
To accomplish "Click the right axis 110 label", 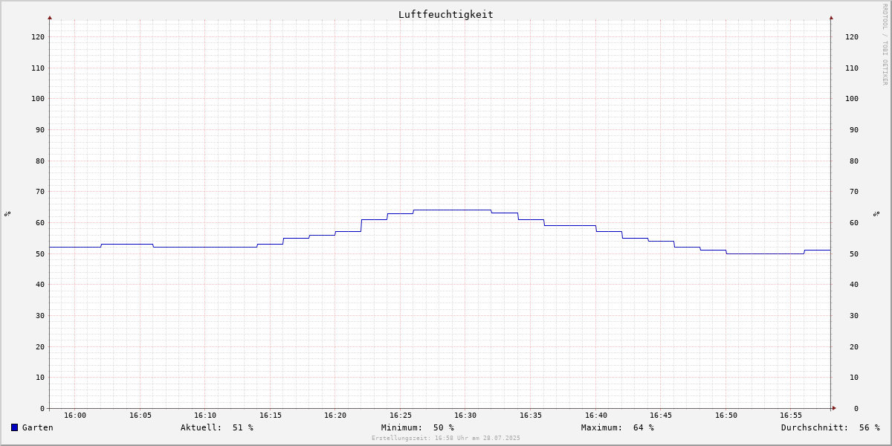I will 852,68.
